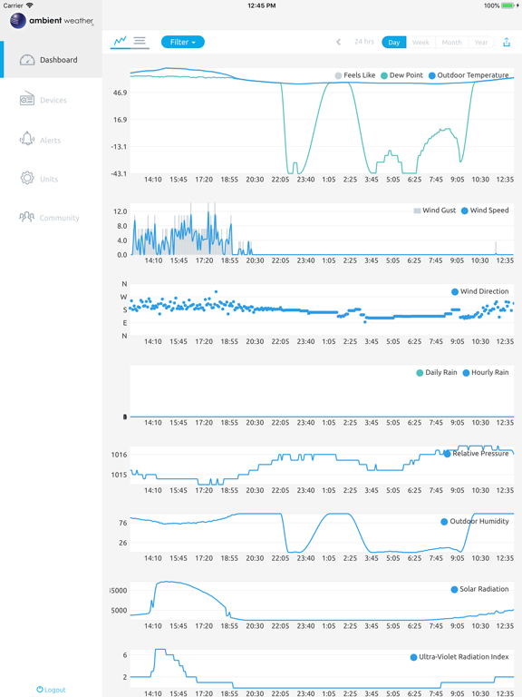This screenshot has height=697, width=522.
Task: Click the Logout link
Action: (x=51, y=690)
